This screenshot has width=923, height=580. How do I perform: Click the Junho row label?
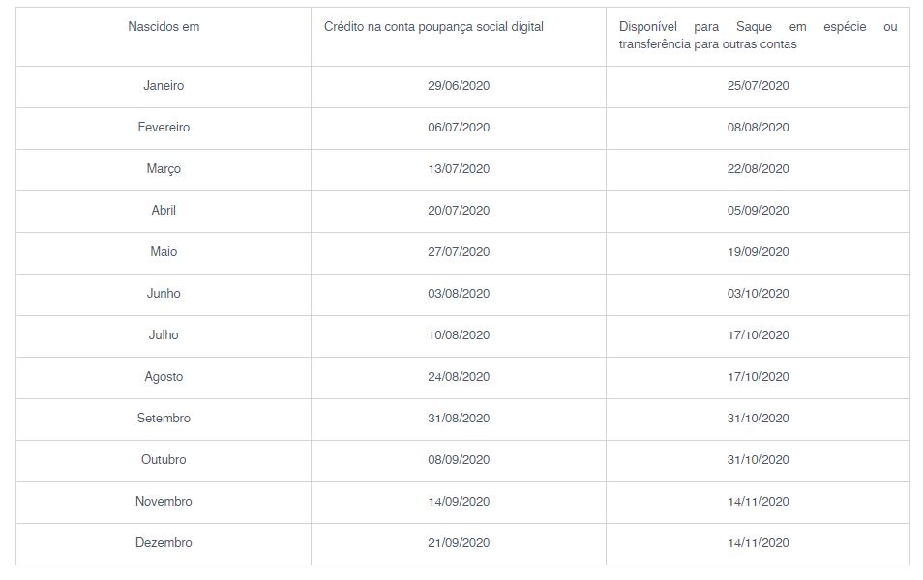pos(164,294)
